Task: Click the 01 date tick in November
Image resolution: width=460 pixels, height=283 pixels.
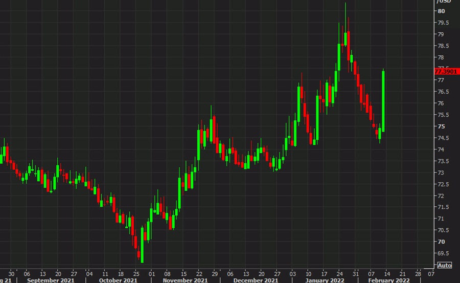Action: (152, 274)
